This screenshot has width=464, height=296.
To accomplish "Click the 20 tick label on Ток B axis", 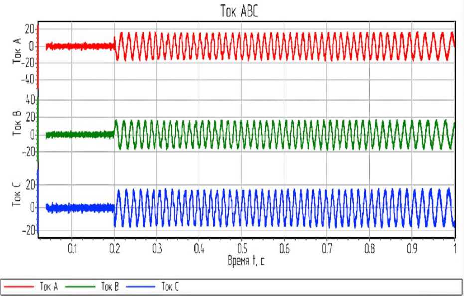I will coord(30,117).
